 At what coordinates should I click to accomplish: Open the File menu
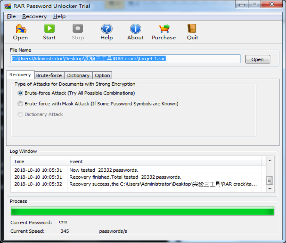click(x=11, y=16)
